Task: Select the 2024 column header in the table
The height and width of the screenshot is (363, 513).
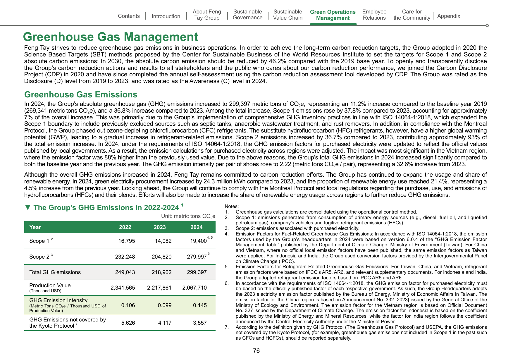Action: tap(197, 227)
